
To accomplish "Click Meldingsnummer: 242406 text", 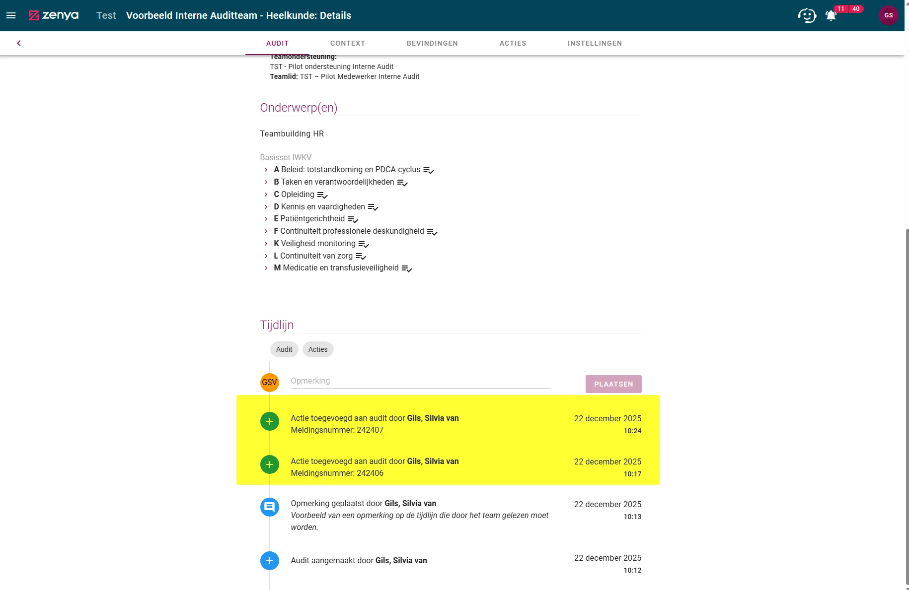I will click(337, 473).
